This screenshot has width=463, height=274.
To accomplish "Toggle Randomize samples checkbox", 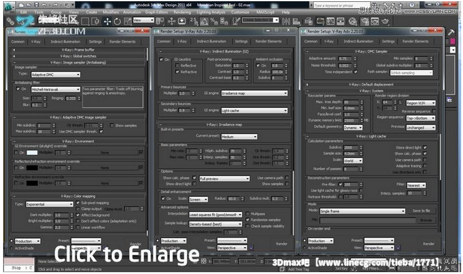I will click(x=248, y=220).
